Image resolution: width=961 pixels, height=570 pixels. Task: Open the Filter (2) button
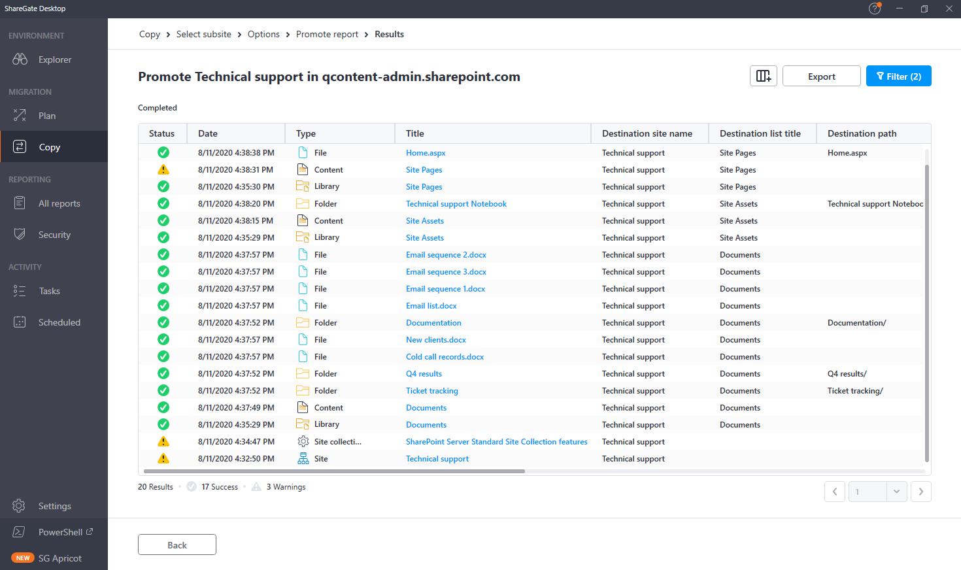pos(899,76)
